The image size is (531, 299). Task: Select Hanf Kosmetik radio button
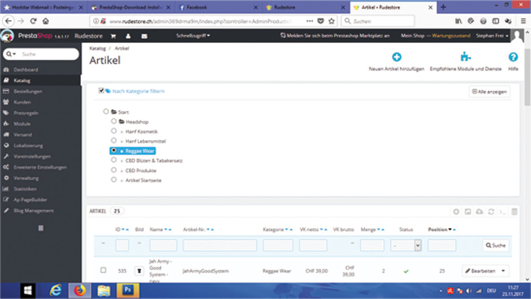[114, 131]
